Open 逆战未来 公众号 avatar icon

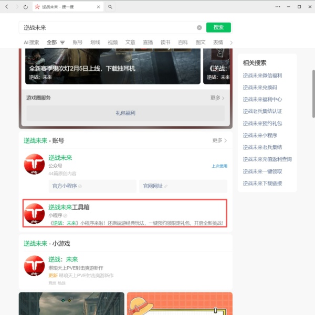[x=34, y=164]
